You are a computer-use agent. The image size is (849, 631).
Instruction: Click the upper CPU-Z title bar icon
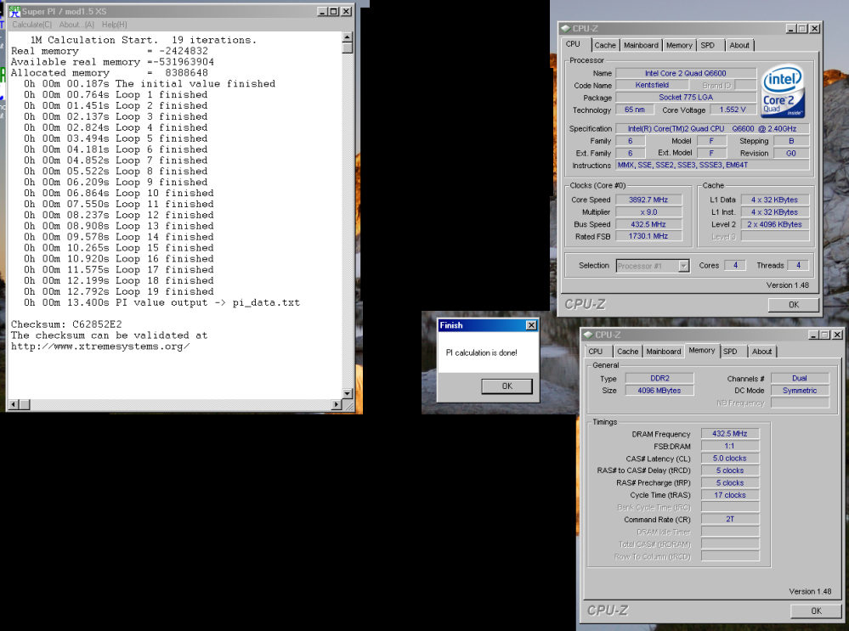tap(566, 28)
